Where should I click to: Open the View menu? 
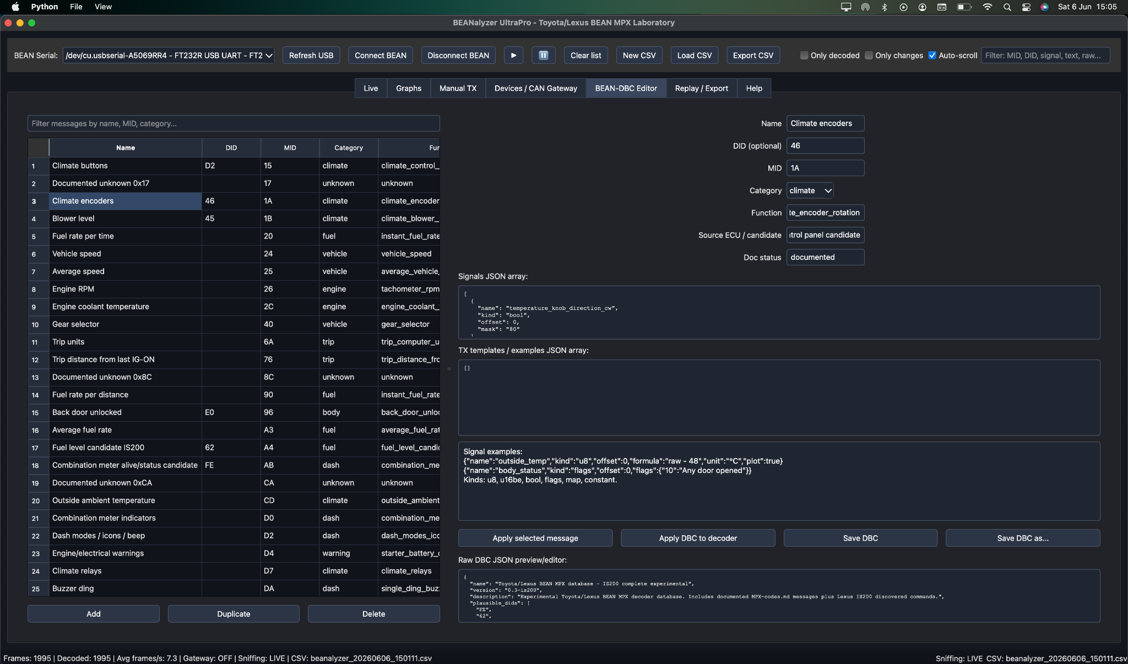[x=103, y=7]
